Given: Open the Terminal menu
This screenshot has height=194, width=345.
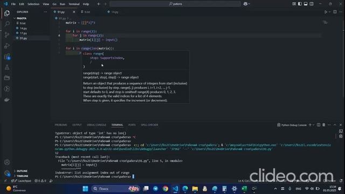Looking at the screenshot, I should click(74, 4).
